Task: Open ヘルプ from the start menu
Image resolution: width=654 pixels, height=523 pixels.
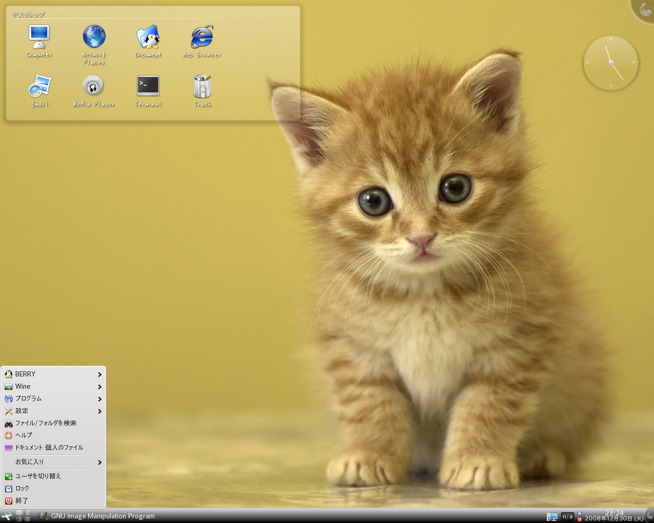Action: 53,436
